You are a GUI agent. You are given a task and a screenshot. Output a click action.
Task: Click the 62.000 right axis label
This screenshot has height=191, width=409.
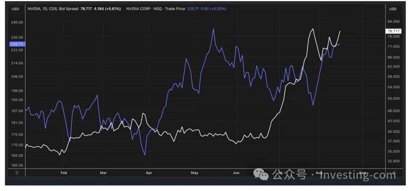point(394,67)
